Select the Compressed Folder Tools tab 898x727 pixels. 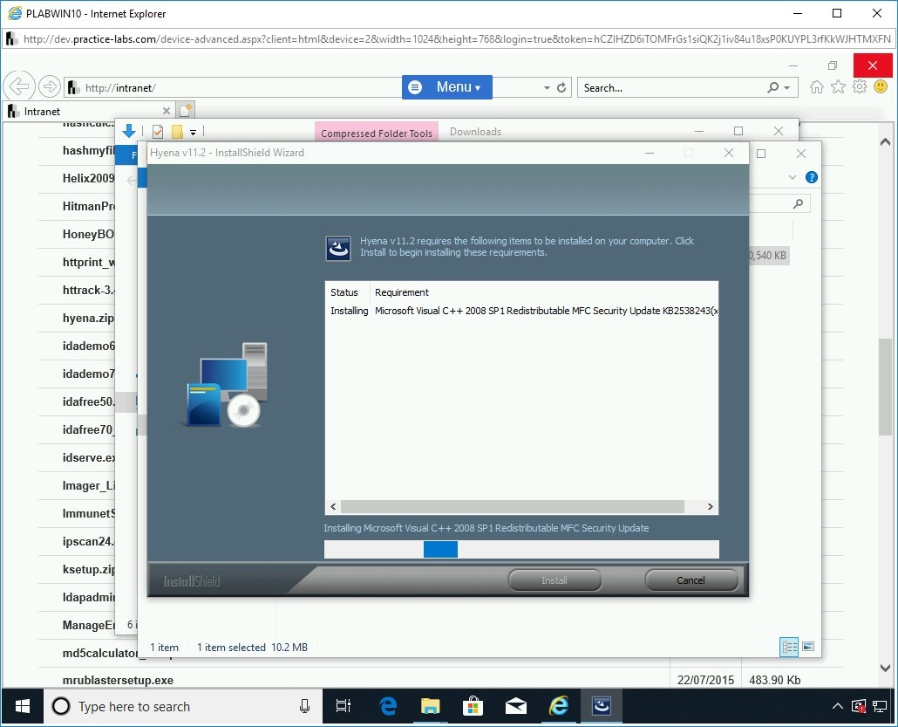pos(377,133)
